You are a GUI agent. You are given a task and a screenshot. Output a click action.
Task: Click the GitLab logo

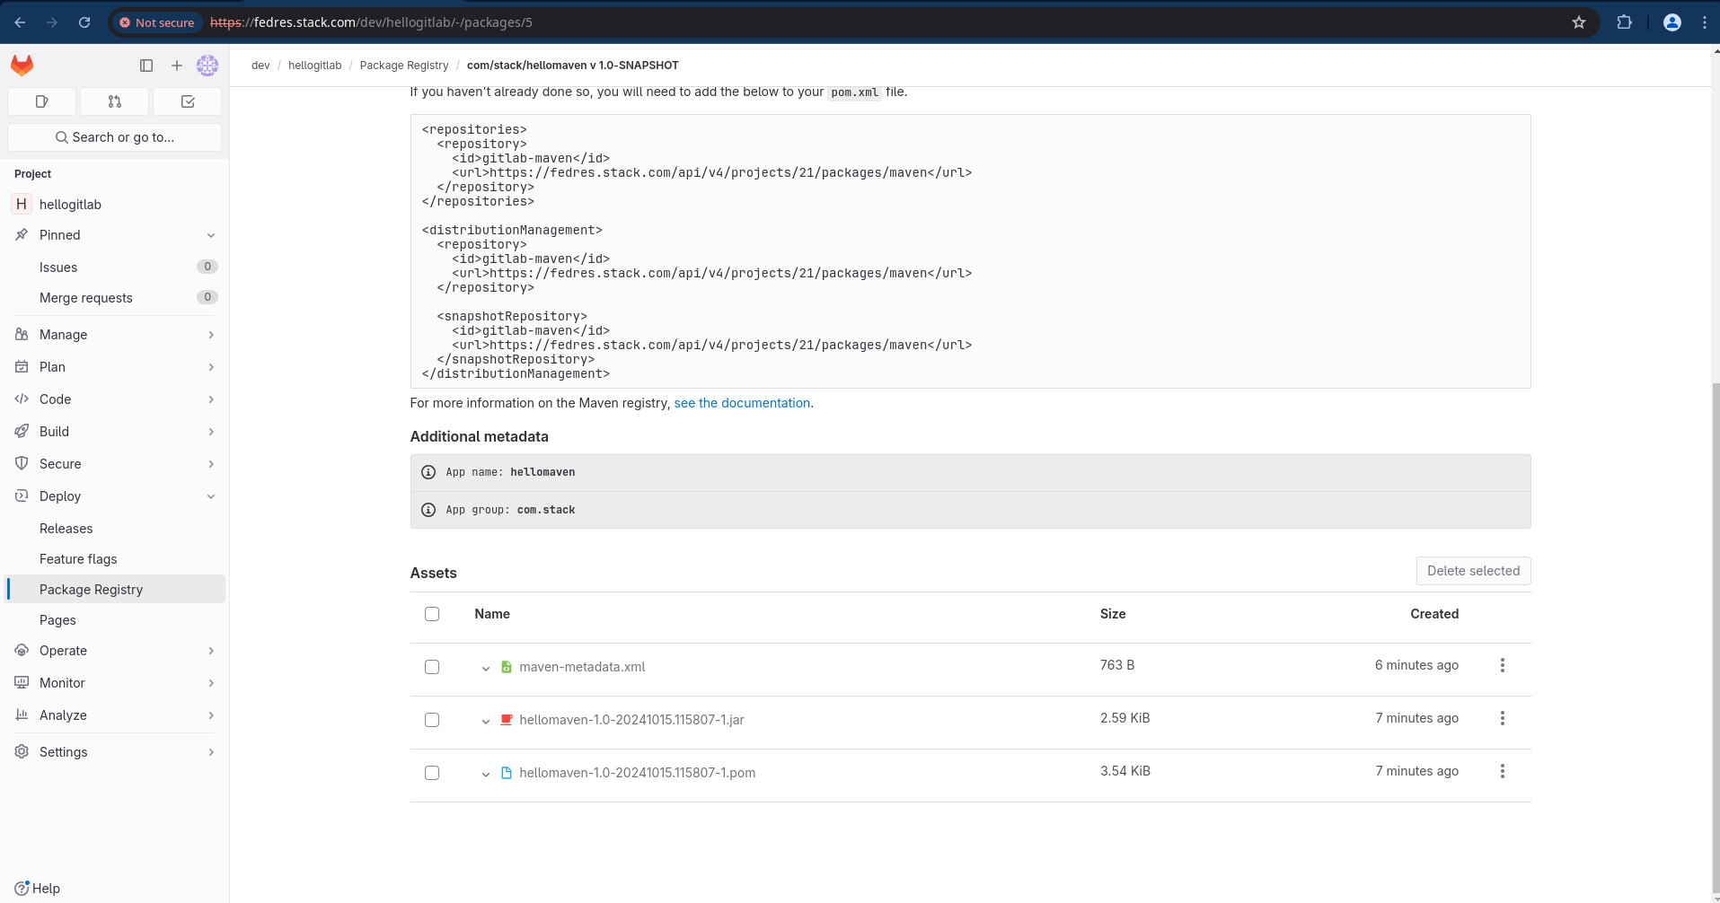21,65
